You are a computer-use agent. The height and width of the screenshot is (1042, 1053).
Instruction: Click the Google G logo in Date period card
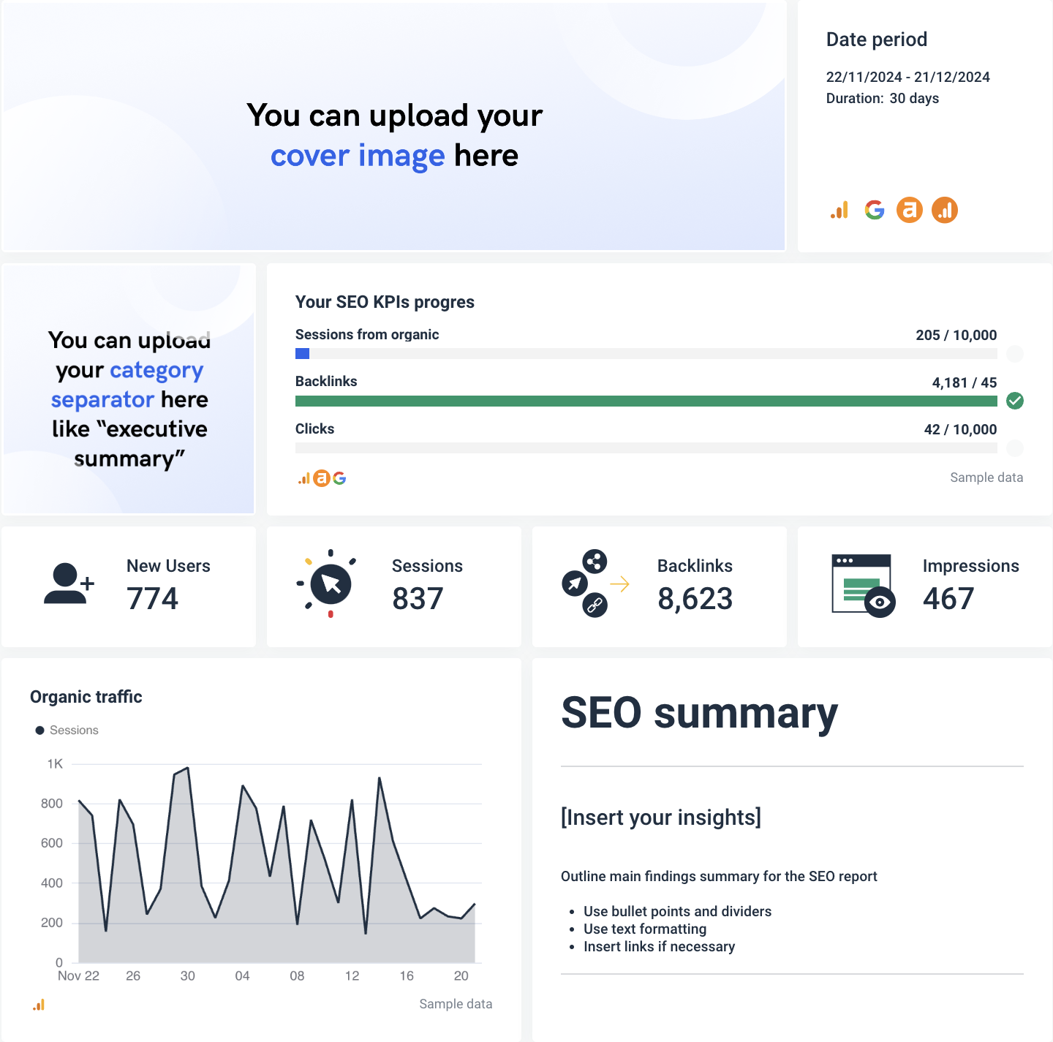click(875, 211)
